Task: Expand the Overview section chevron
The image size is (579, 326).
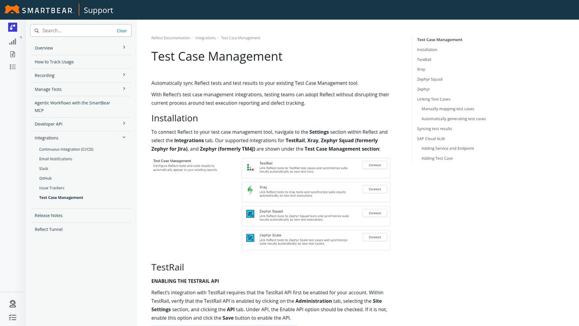Action: tap(124, 47)
